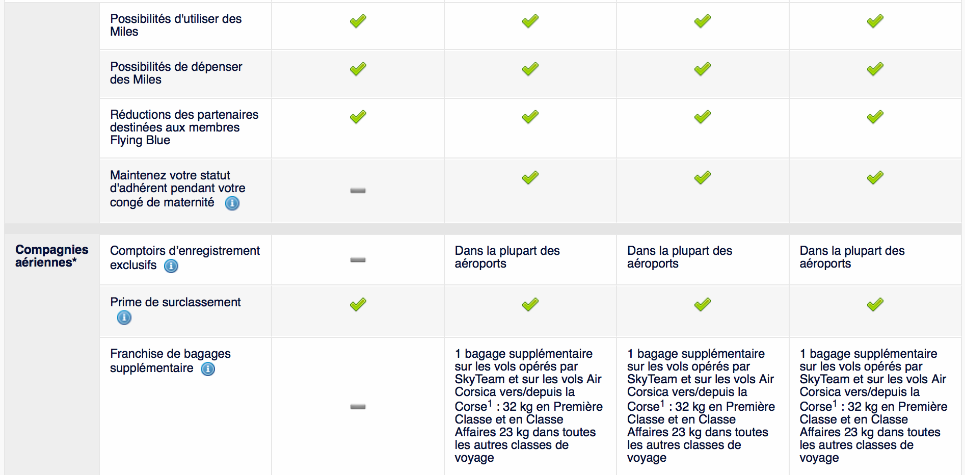Click the Prime de surclassement label
This screenshot has width=965, height=475.
click(x=175, y=302)
